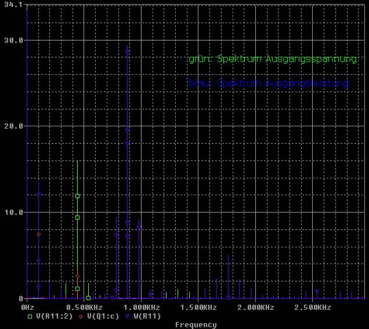
Task: Click the red diamond legend marker for V(Q1:c)
Action: [81, 316]
